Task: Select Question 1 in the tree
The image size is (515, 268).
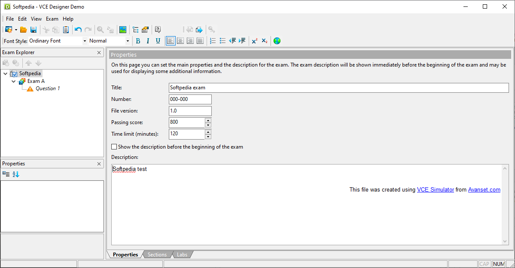Action: pyautogui.click(x=48, y=88)
